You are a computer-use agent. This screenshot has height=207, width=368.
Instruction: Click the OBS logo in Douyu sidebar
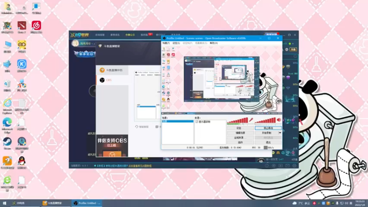(102, 80)
